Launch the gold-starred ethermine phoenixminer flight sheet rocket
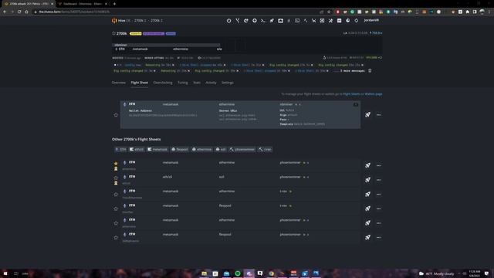The height and width of the screenshot is (278, 494). click(x=367, y=165)
